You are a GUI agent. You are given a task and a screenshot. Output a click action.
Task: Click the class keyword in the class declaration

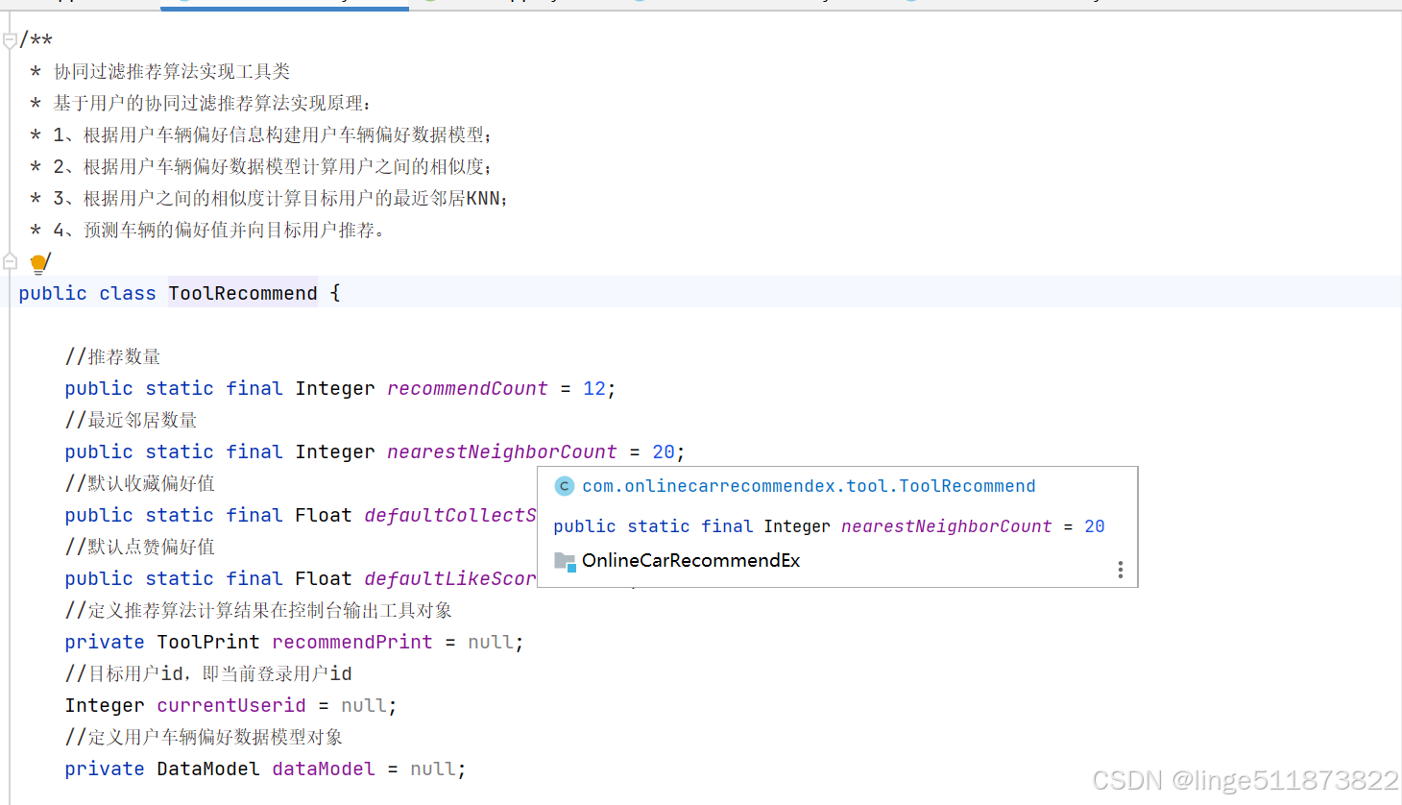click(x=128, y=293)
